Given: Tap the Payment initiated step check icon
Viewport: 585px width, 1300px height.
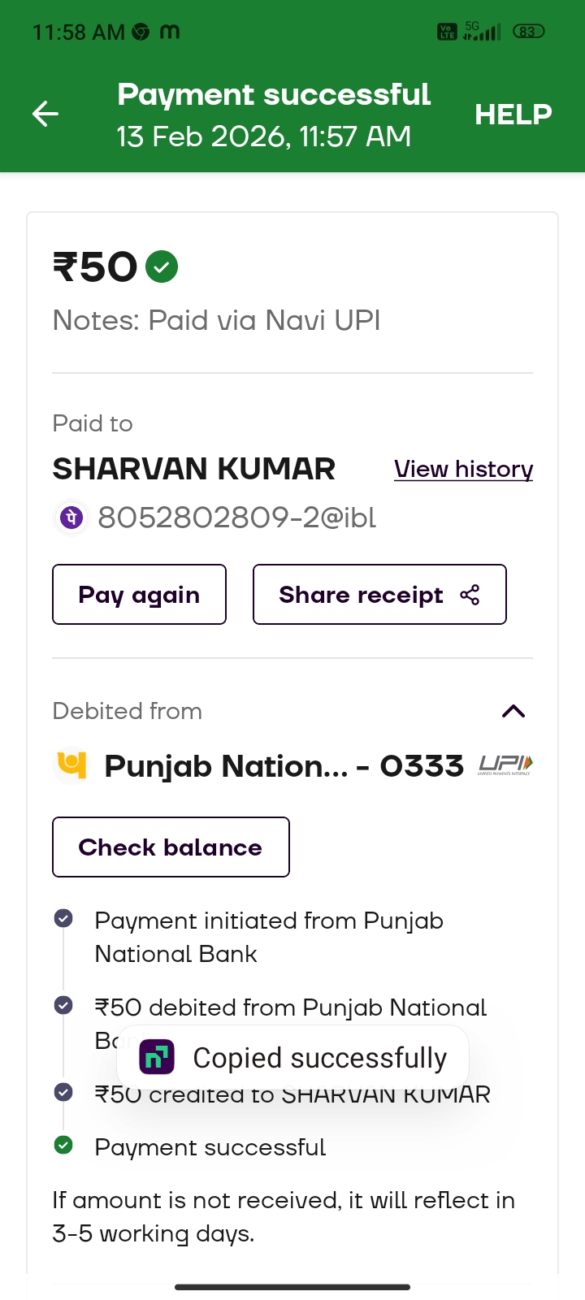Looking at the screenshot, I should [x=63, y=918].
